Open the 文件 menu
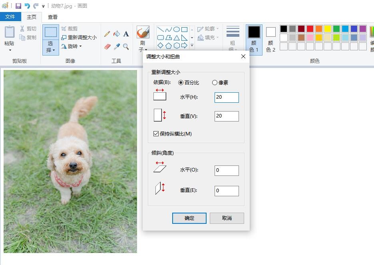 10,17
